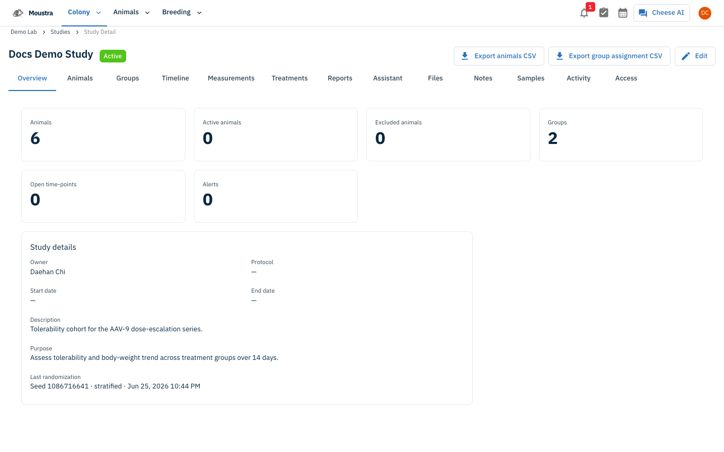Open the notifications bell icon
The image size is (724, 452).
click(584, 13)
